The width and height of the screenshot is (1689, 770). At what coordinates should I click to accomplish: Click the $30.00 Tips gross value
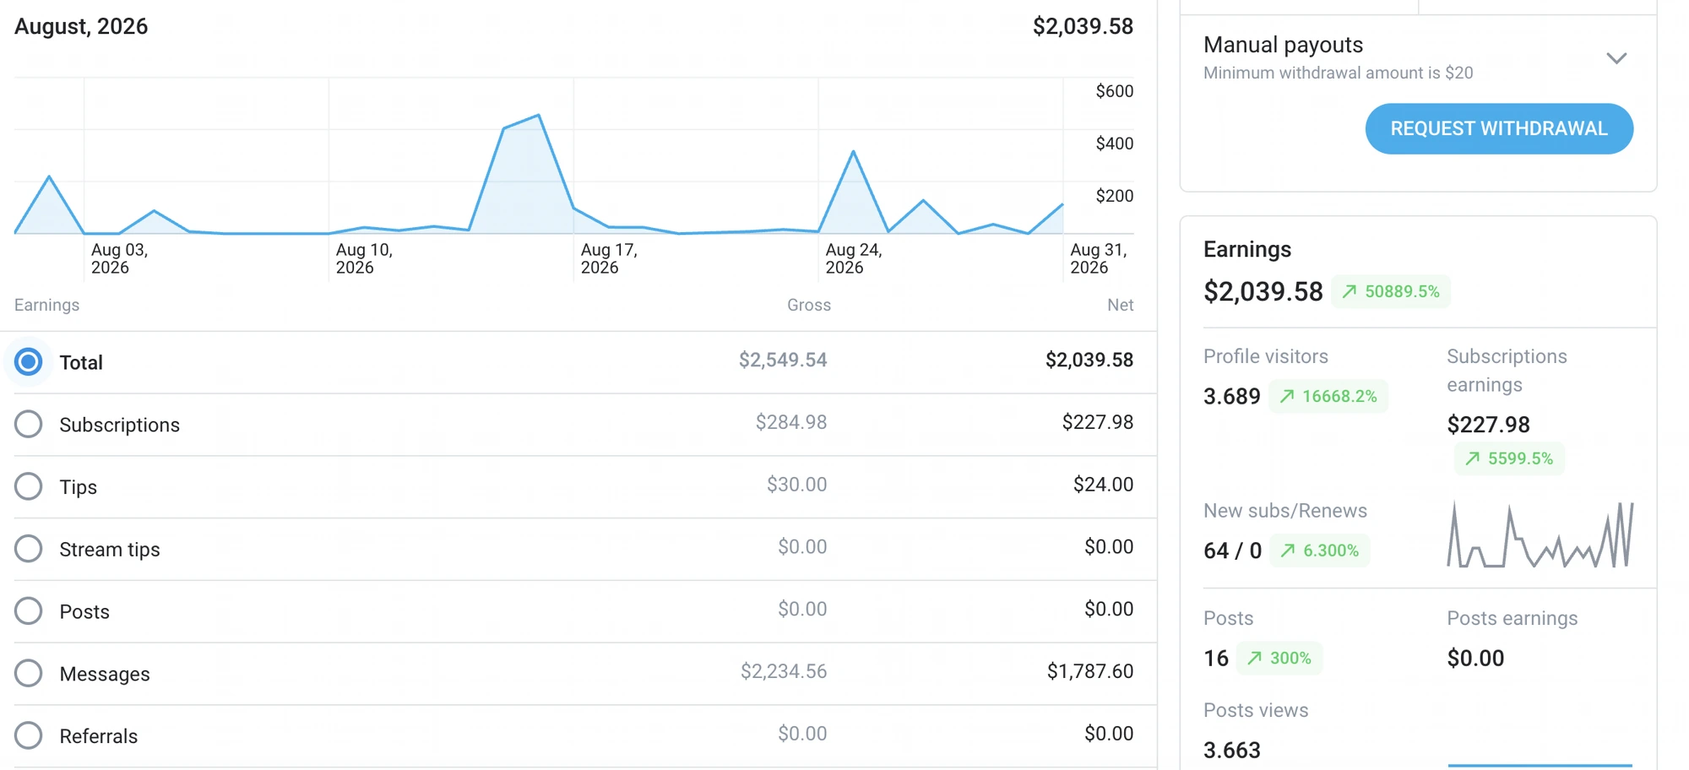pyautogui.click(x=797, y=484)
